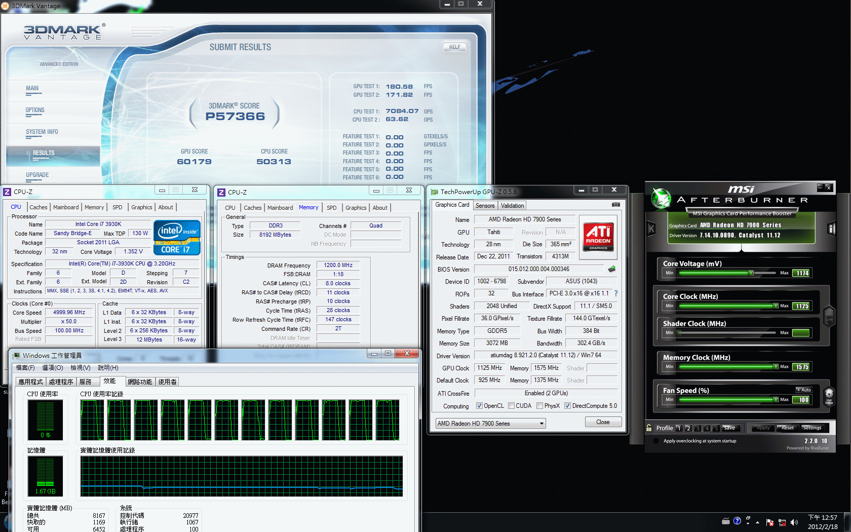The width and height of the screenshot is (851, 532).
Task: Click the first CPU-Z window's title icon
Action: 7,192
